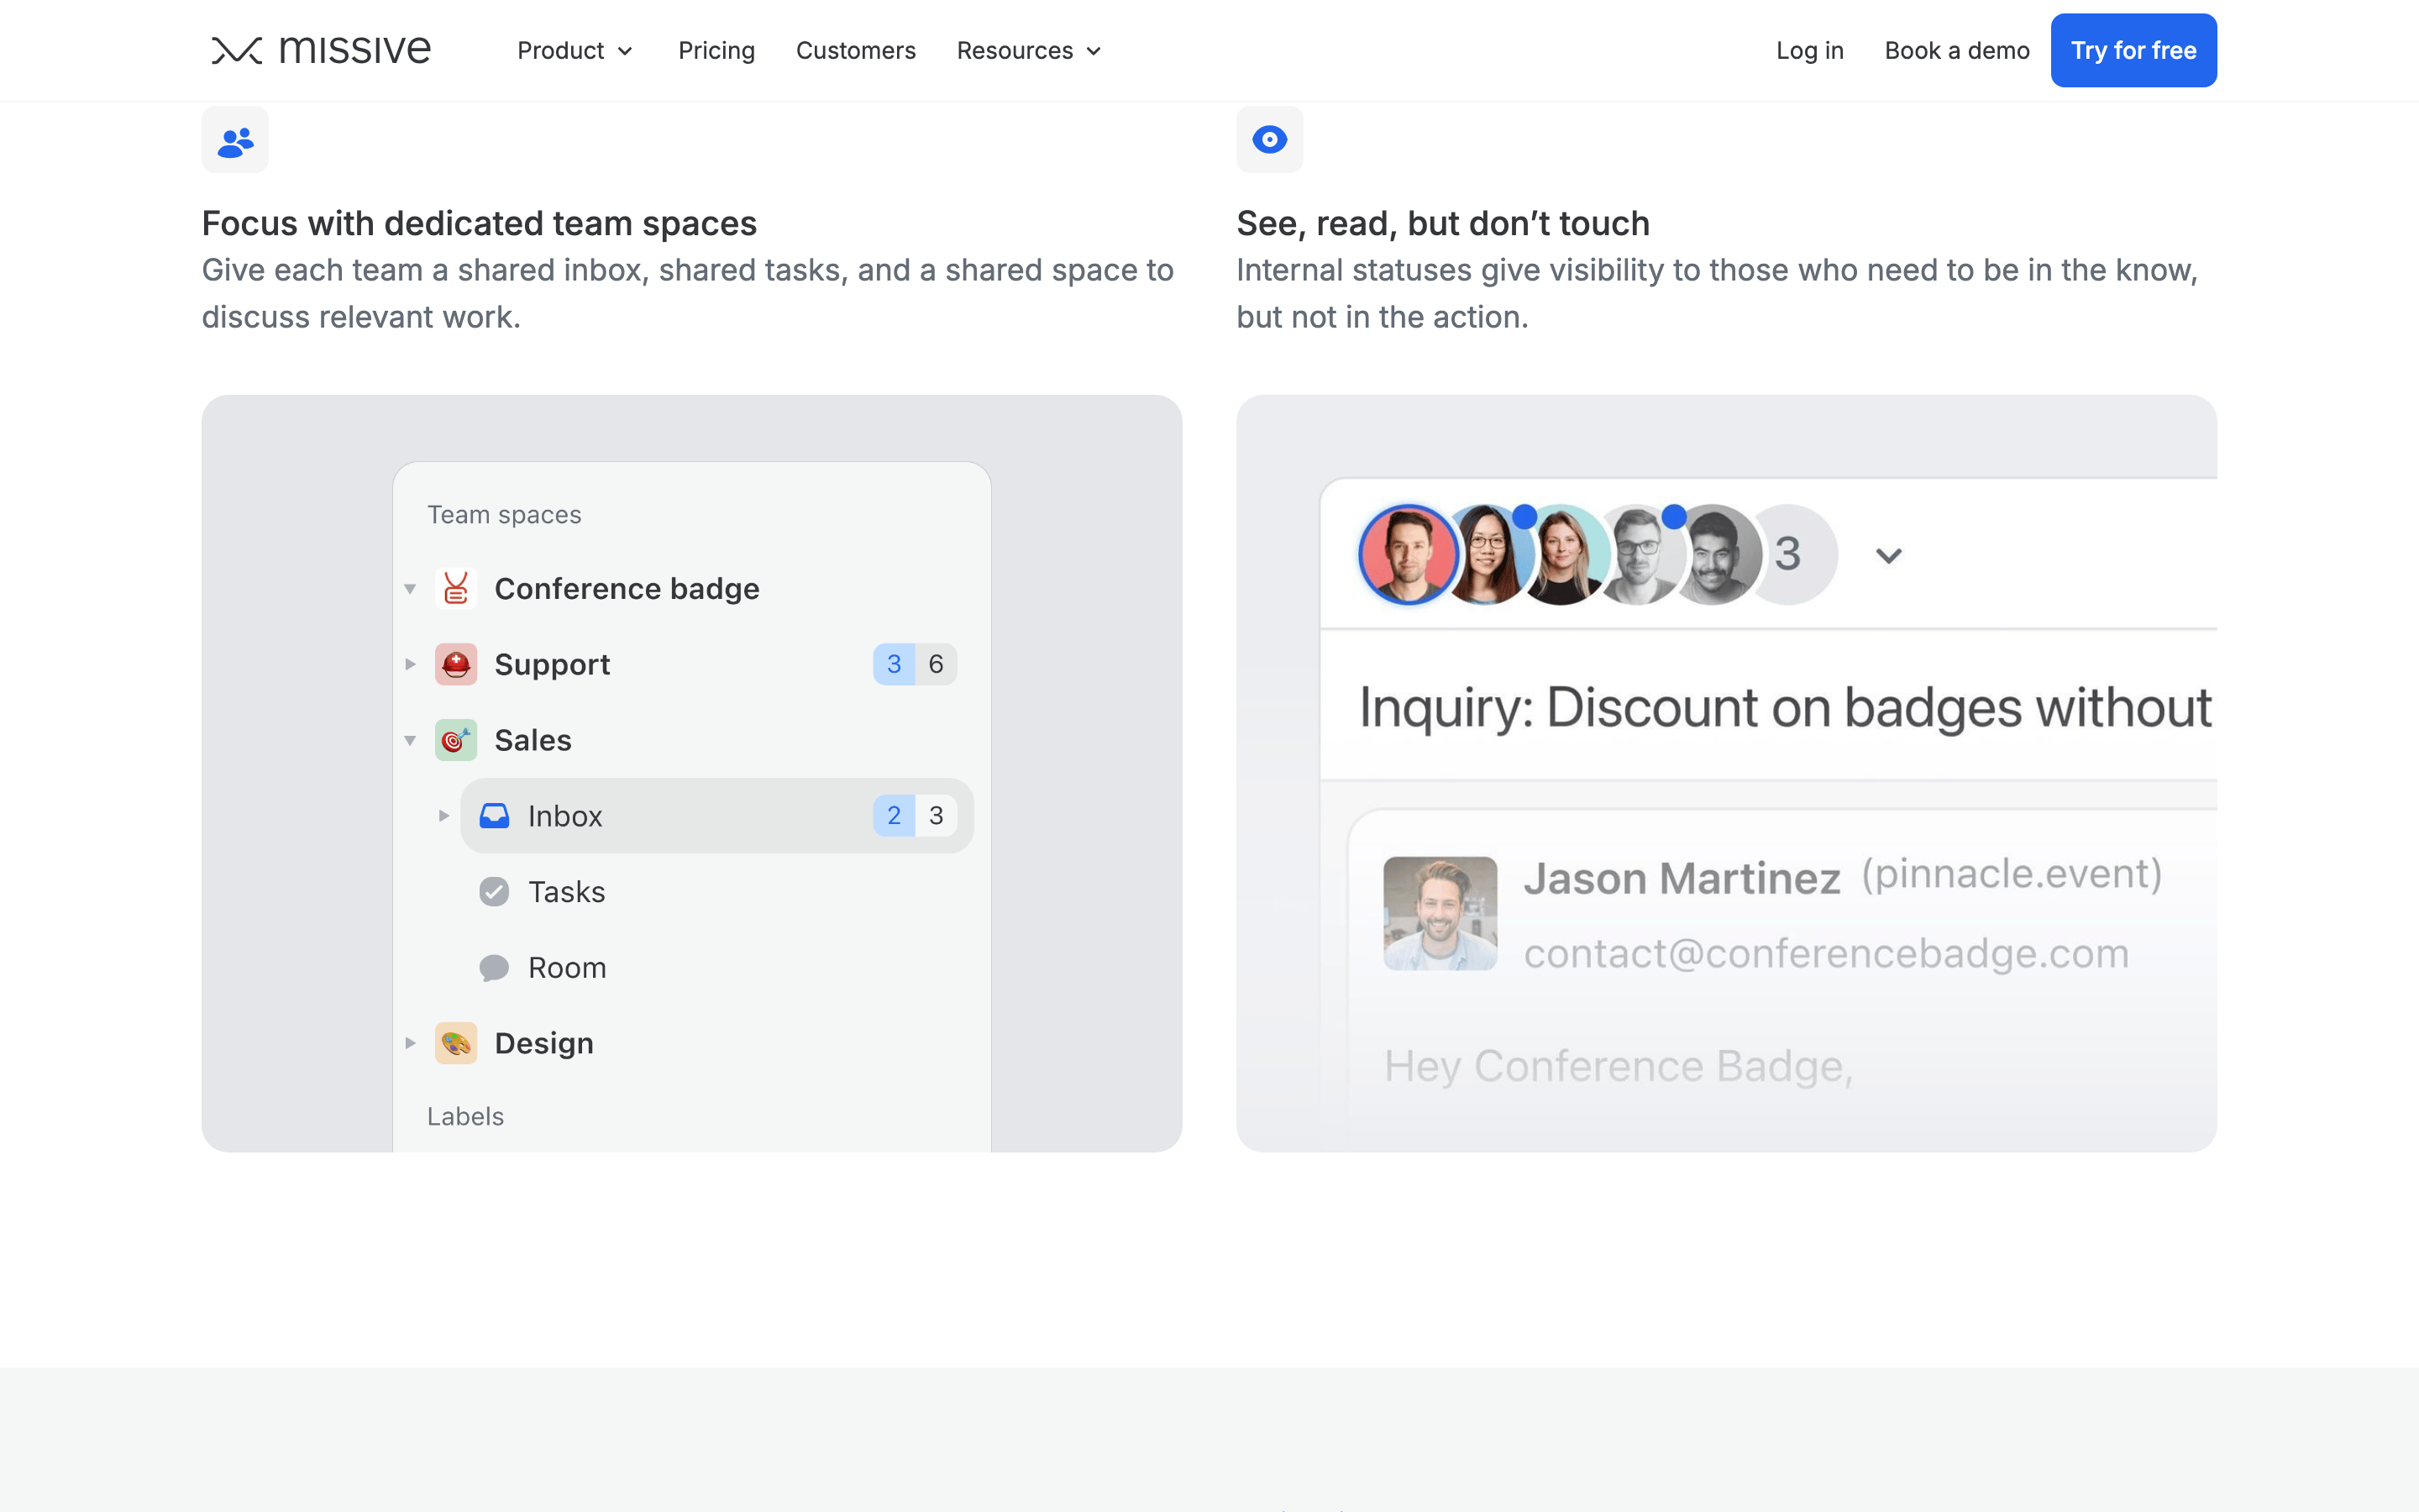Screen dimensions: 2419x1512
Task: Select the Room row under Sales
Action: [716, 968]
